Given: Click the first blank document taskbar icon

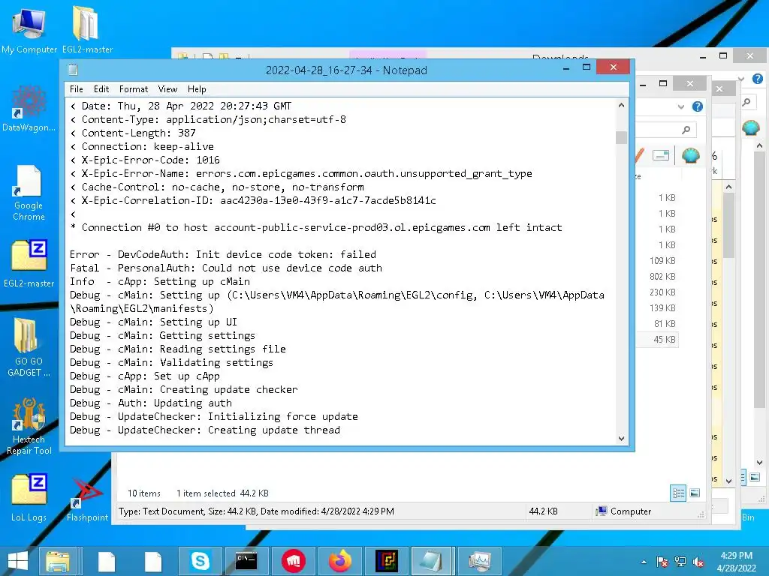Looking at the screenshot, I should [x=107, y=561].
